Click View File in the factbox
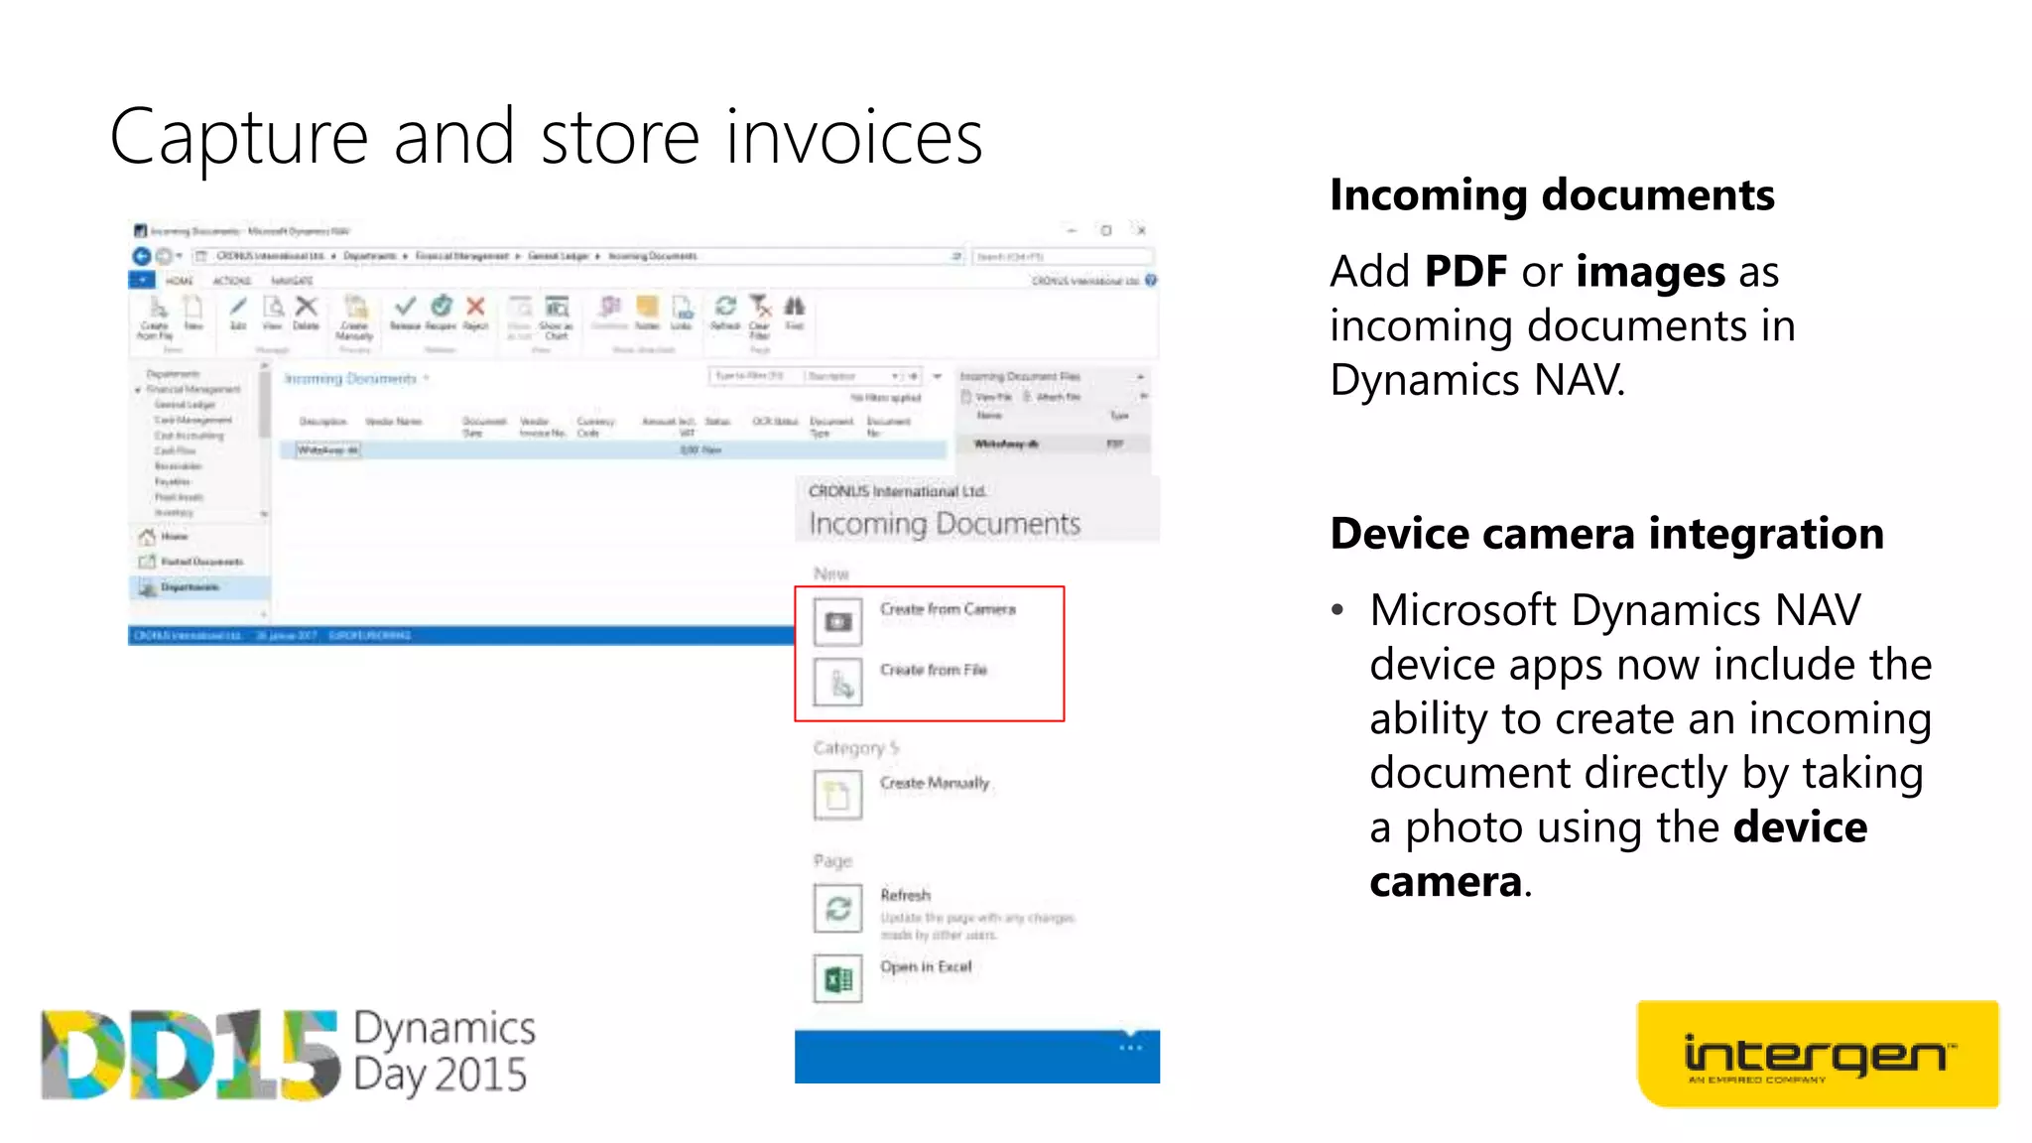This screenshot has width=2032, height=1143. 987,397
